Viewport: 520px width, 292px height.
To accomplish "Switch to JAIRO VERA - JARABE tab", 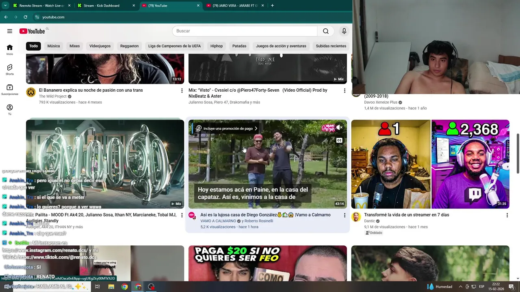I will point(235,6).
